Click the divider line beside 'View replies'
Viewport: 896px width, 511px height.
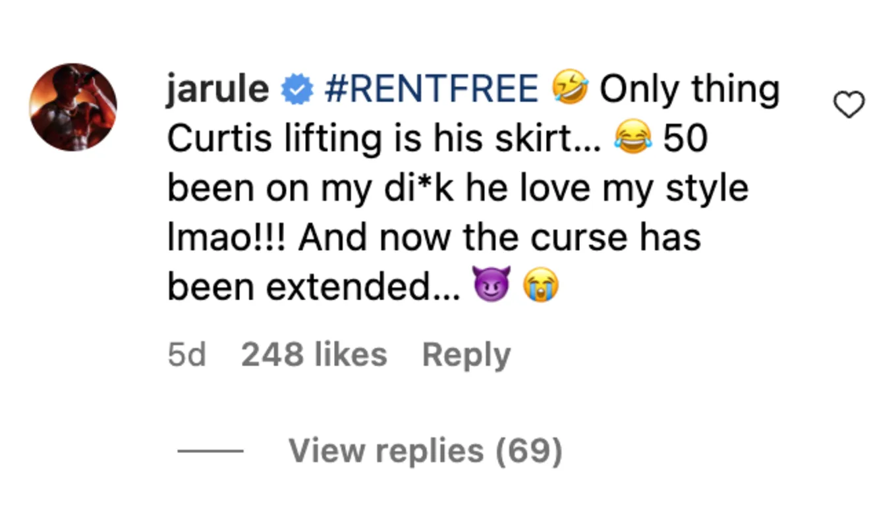[x=209, y=450]
